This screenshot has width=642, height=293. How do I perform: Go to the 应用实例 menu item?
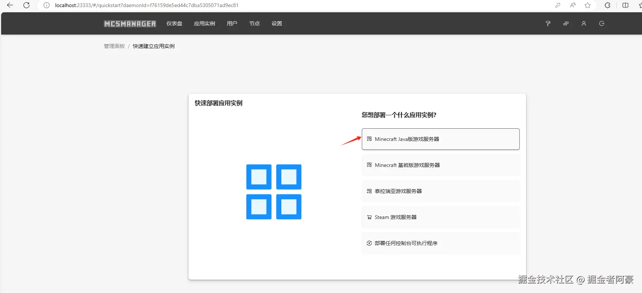click(x=205, y=23)
